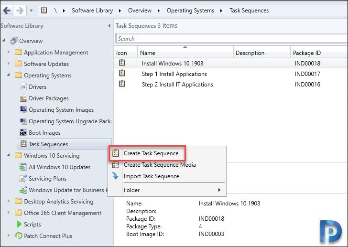Click the Operating System Images icon
Viewport: 348px width, 247px height.
[23, 110]
